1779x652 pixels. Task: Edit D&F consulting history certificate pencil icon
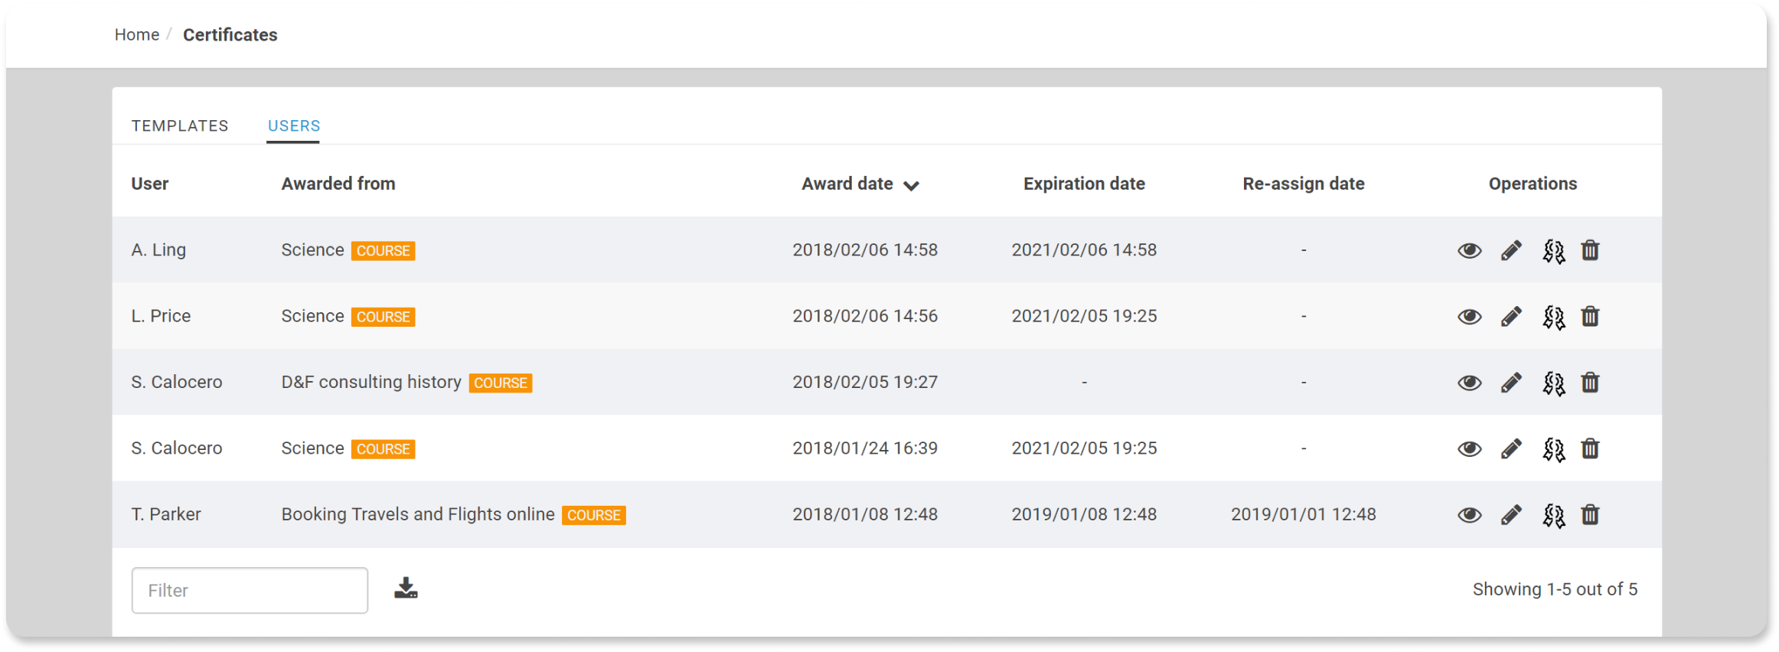click(x=1511, y=383)
